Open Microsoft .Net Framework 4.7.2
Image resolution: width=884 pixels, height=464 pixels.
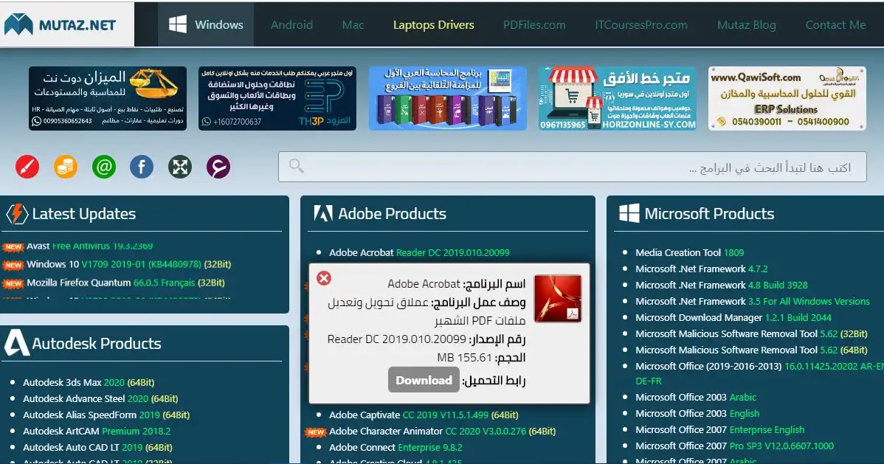click(701, 269)
